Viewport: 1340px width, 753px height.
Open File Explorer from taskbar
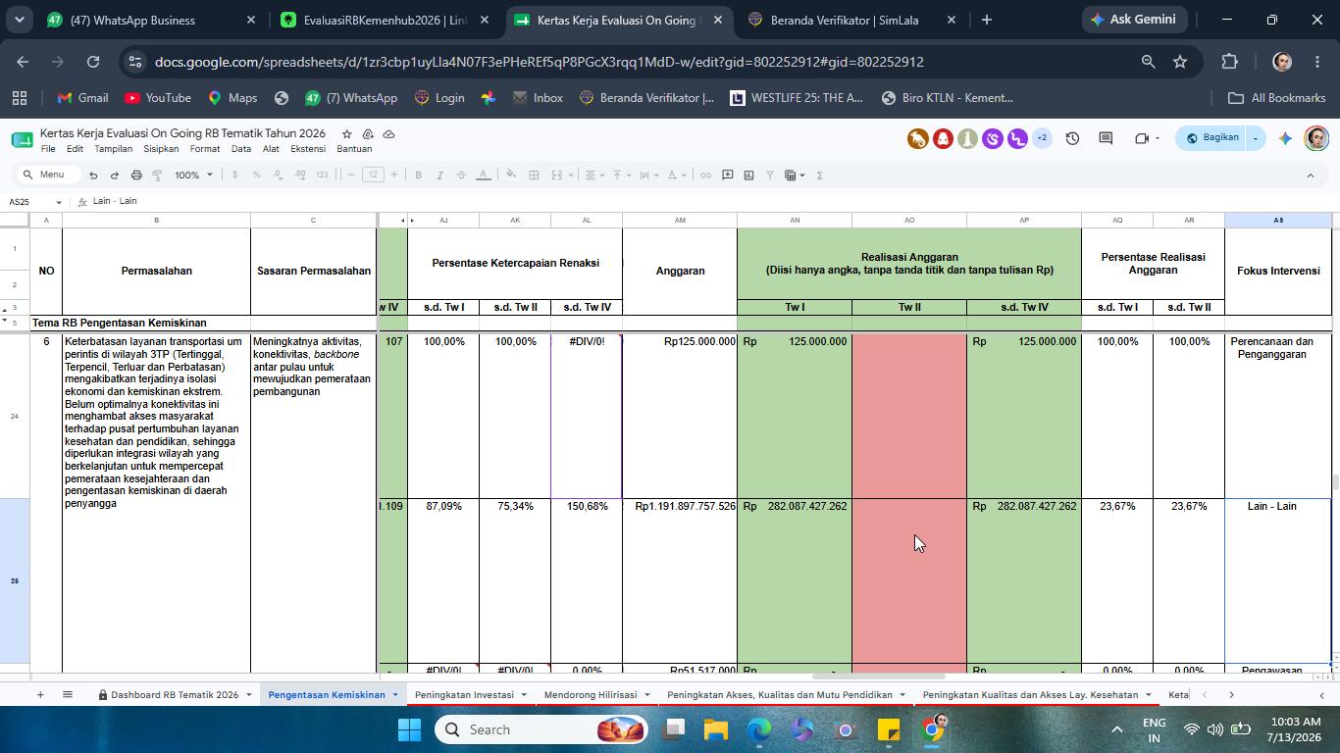point(716,729)
